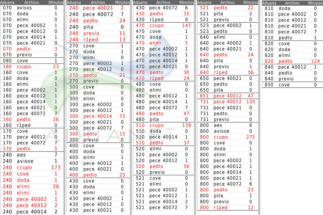
Task: Select the 'avisos' cell in the 070 rows
Action: (x=24, y=8)
